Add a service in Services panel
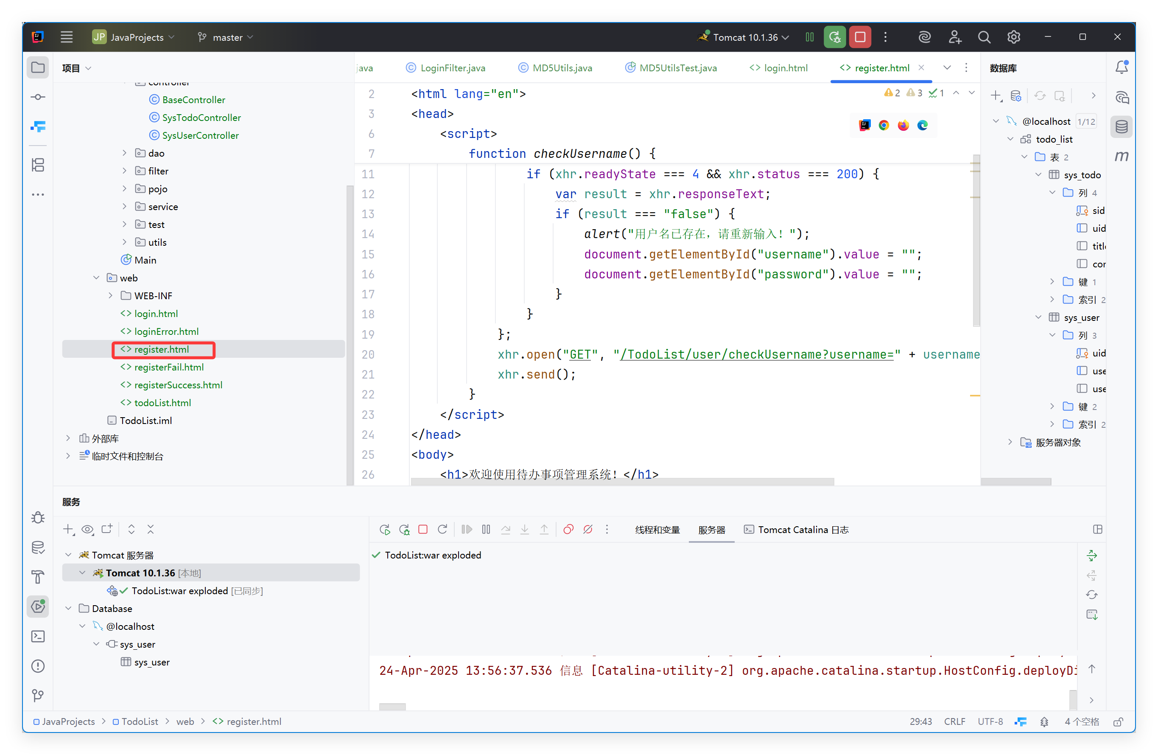1158x755 pixels. click(69, 529)
